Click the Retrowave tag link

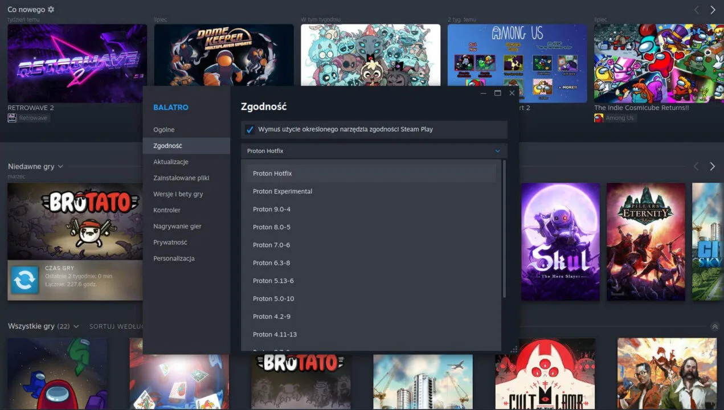point(34,118)
